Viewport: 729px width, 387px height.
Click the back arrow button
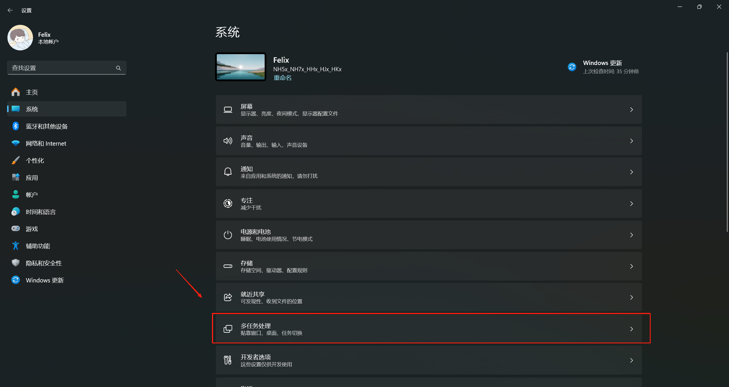click(10, 10)
